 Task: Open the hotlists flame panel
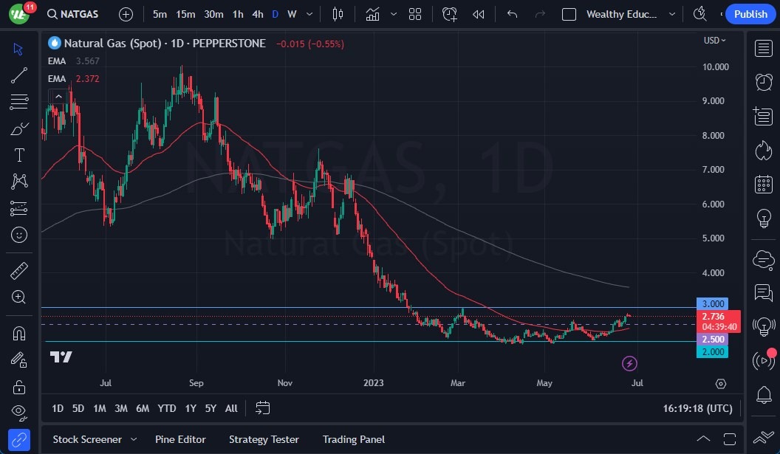tap(764, 150)
